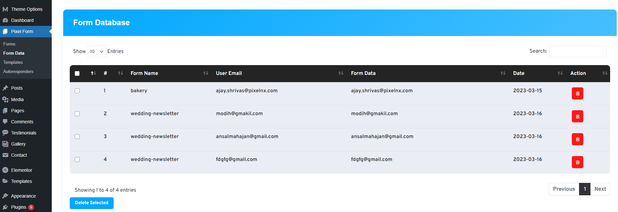Click the Previous pagination button

564,189
